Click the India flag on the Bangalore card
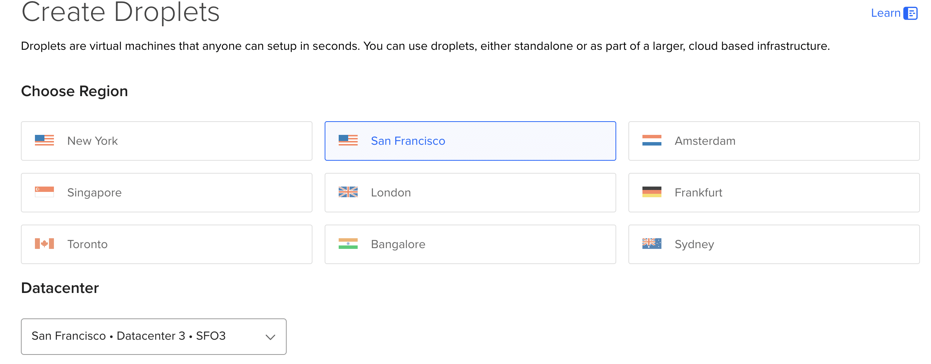This screenshot has width=931, height=364. pyautogui.click(x=348, y=244)
